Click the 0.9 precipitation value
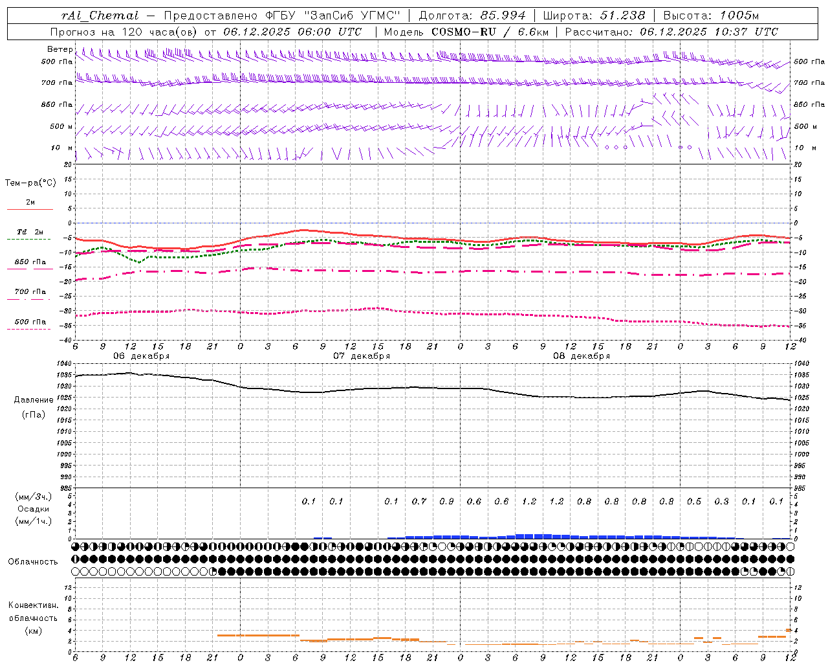This screenshot has height=663, width=828. [x=446, y=501]
